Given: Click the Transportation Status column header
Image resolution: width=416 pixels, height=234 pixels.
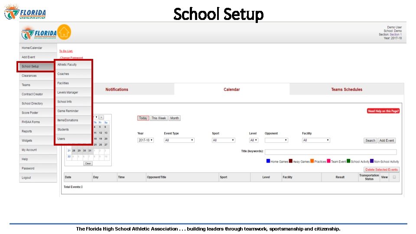Looking at the screenshot, I should point(369,177).
